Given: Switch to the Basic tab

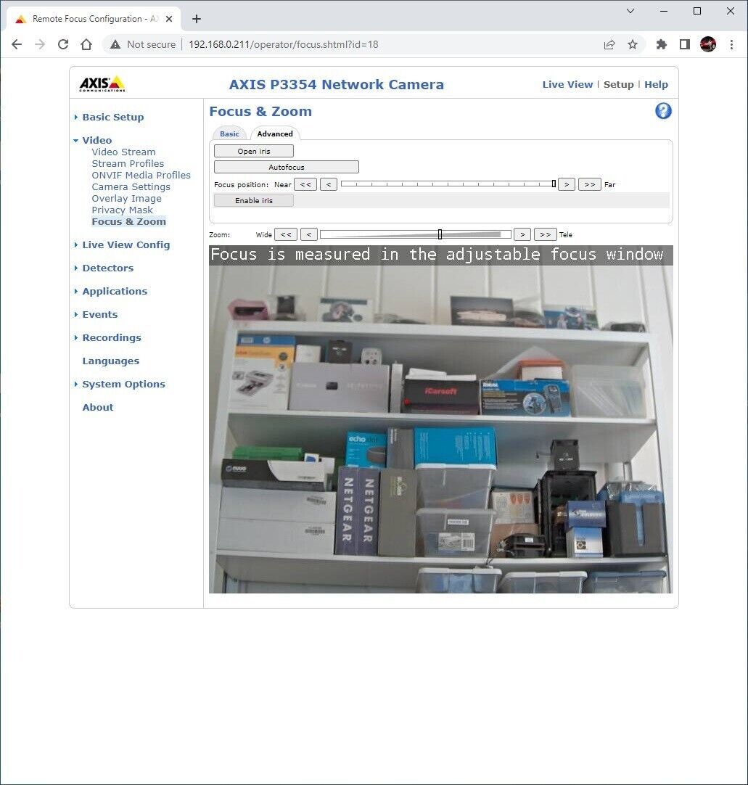Looking at the screenshot, I should 229,133.
